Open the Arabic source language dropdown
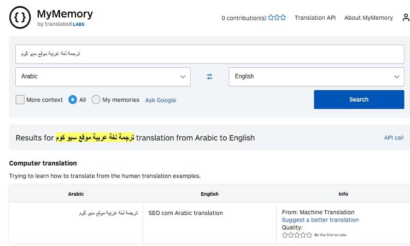410x246 pixels. [103, 77]
